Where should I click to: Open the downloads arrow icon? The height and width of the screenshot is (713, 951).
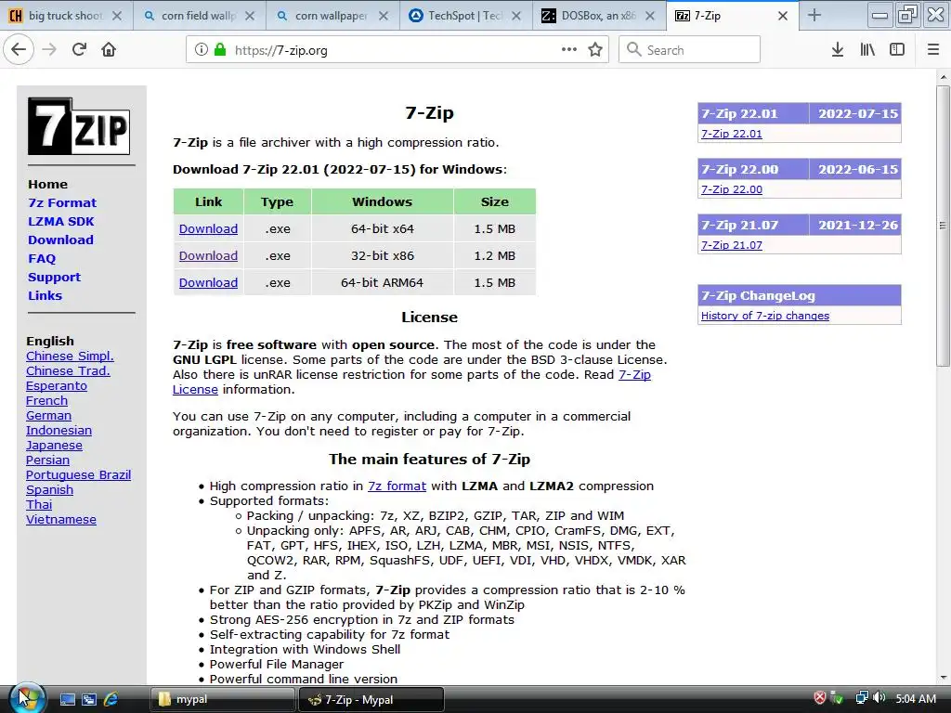tap(837, 50)
